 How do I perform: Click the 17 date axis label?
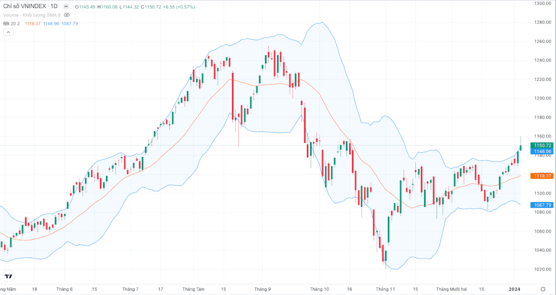pyautogui.click(x=160, y=290)
